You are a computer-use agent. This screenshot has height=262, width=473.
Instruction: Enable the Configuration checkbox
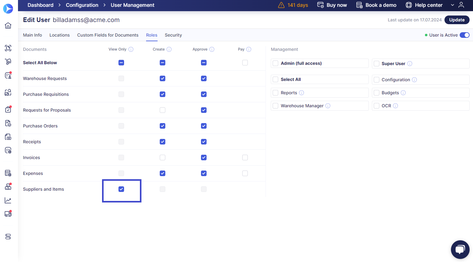coord(377,80)
